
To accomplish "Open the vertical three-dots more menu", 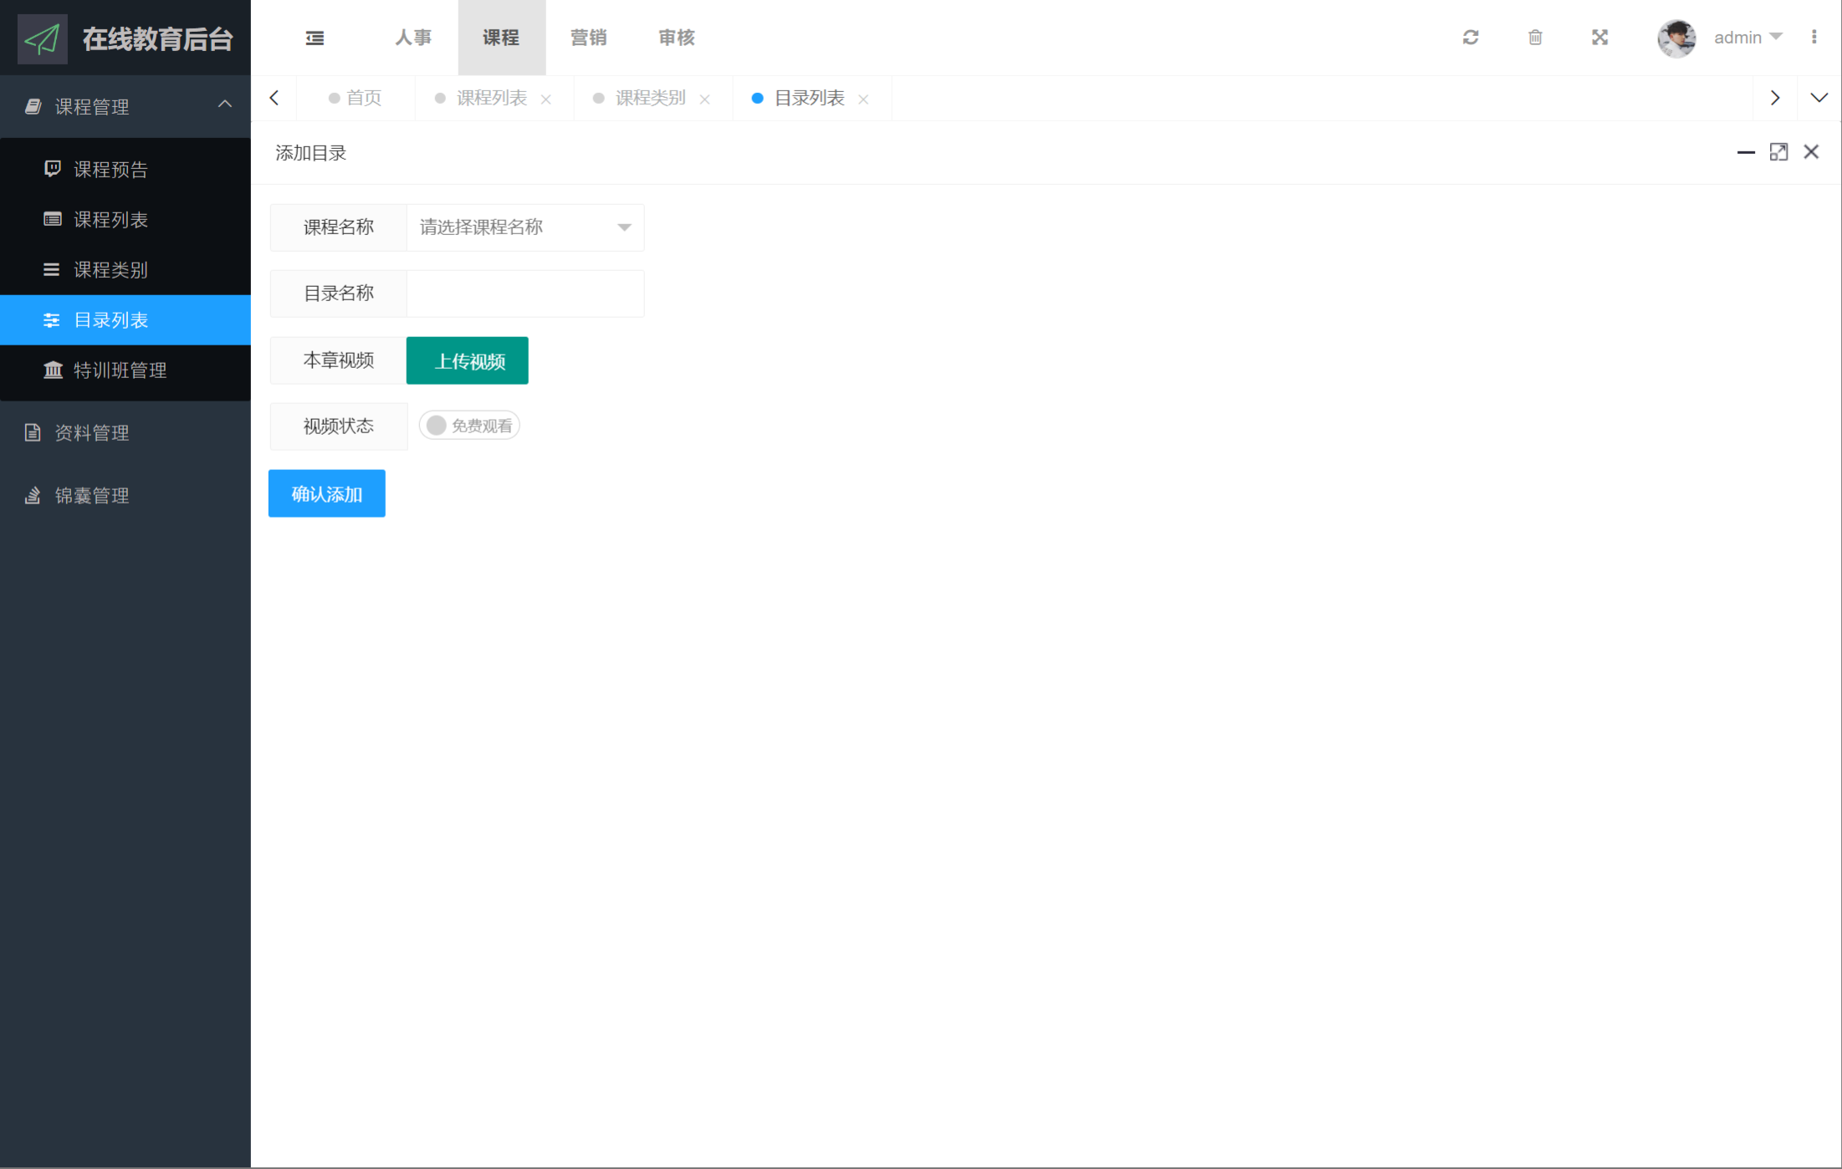I will pyautogui.click(x=1814, y=38).
